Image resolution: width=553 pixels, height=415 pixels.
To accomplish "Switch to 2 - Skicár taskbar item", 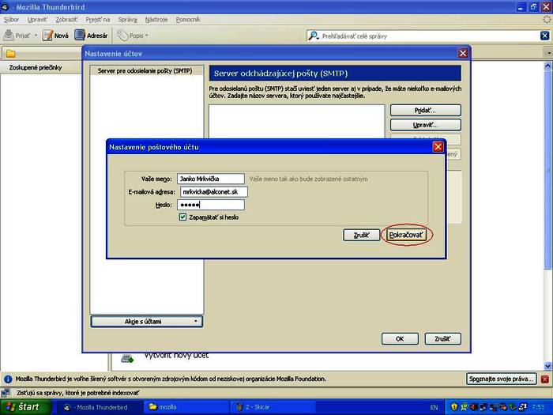I will [x=273, y=407].
